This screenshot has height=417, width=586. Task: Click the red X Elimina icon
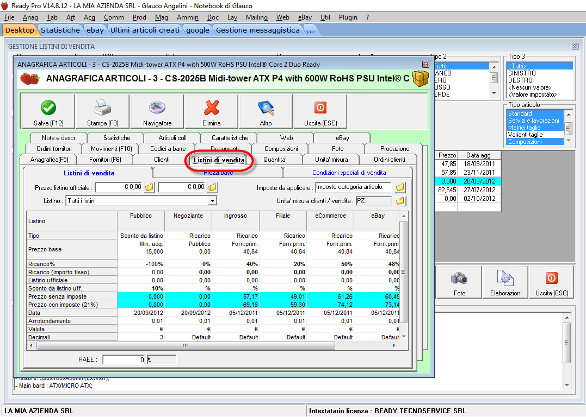click(x=212, y=109)
